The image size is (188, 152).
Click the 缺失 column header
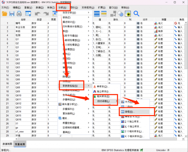(x=116, y=19)
